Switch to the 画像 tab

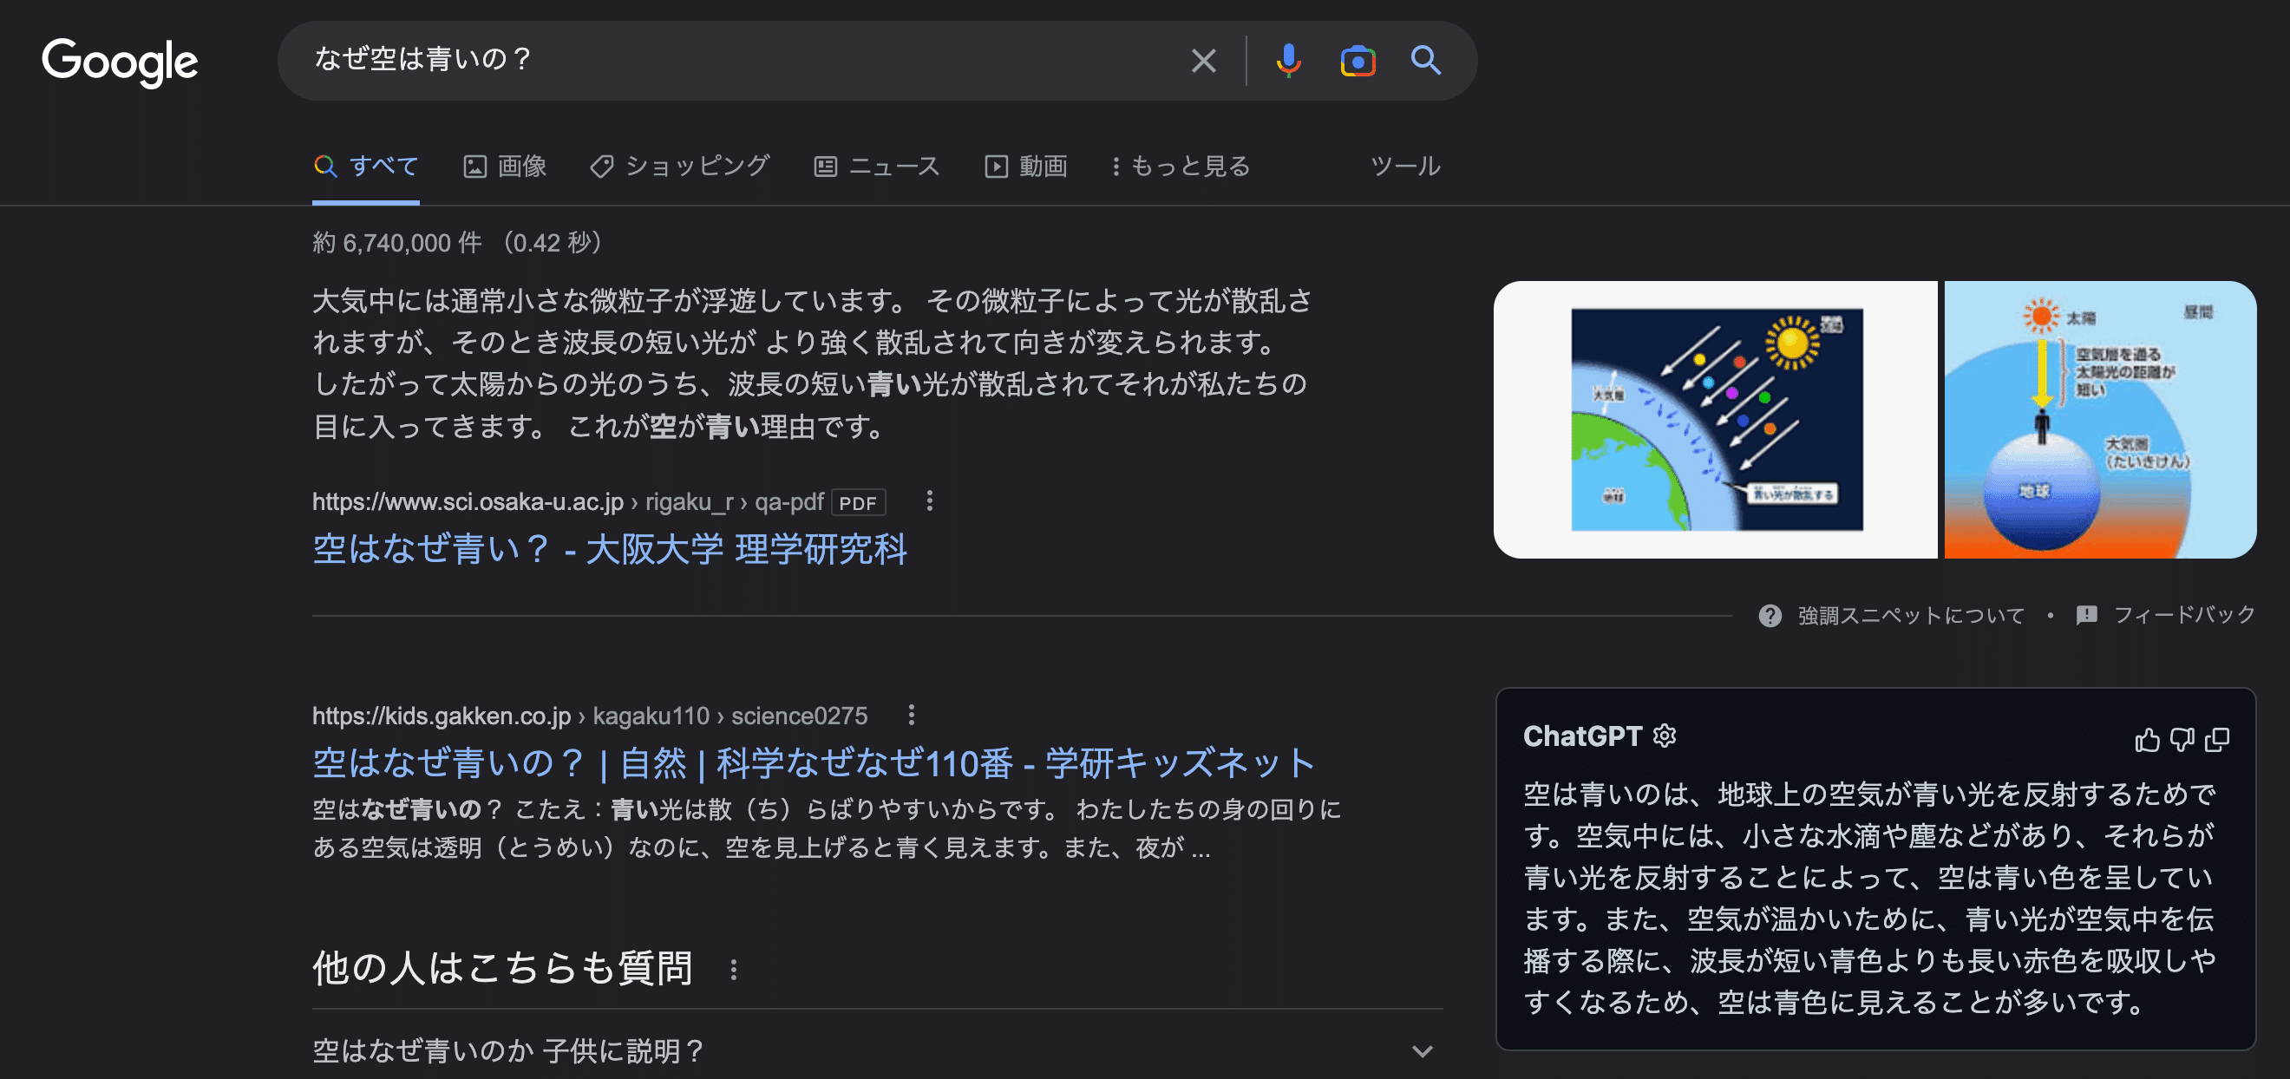[x=505, y=167]
